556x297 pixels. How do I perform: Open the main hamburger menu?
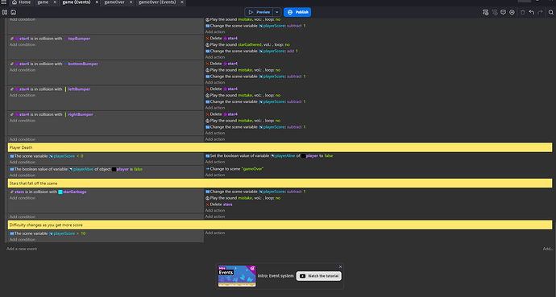point(4,2)
